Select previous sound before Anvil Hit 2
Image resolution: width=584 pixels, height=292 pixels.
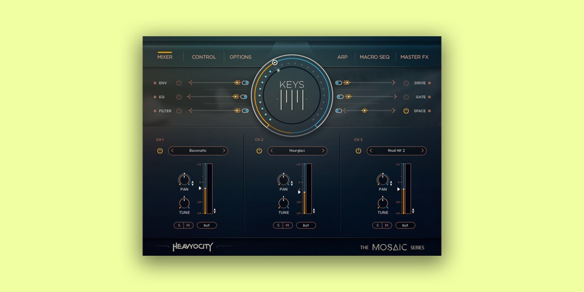pos(371,151)
